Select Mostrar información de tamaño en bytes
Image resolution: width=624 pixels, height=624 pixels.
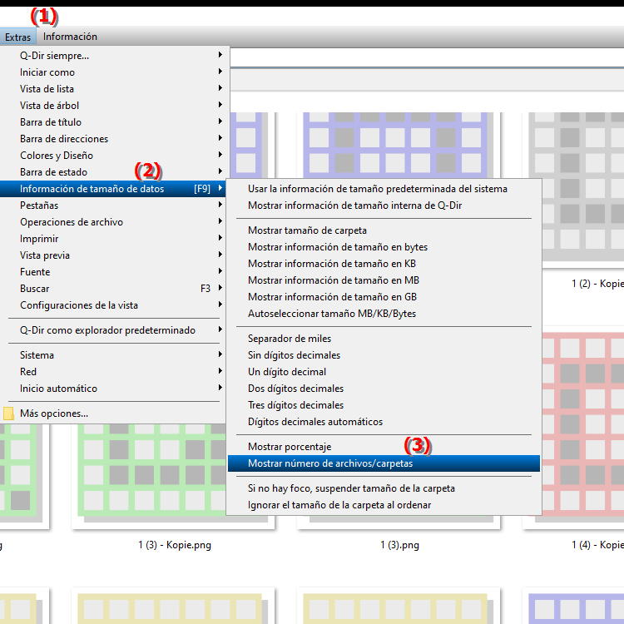(384, 247)
